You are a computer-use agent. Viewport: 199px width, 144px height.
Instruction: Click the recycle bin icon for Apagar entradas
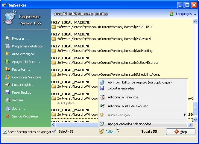pos(101,124)
